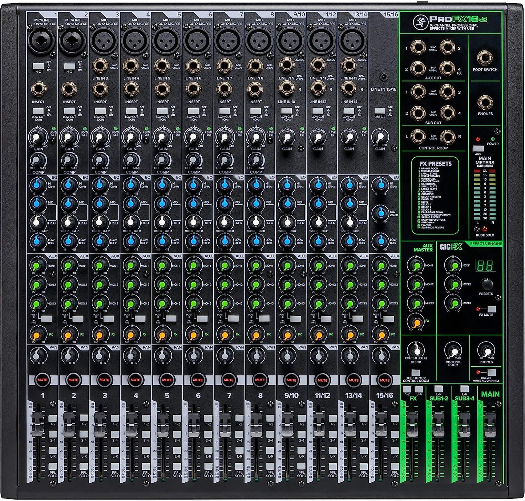Click the AUX OUT 4 FX jack

point(447,68)
